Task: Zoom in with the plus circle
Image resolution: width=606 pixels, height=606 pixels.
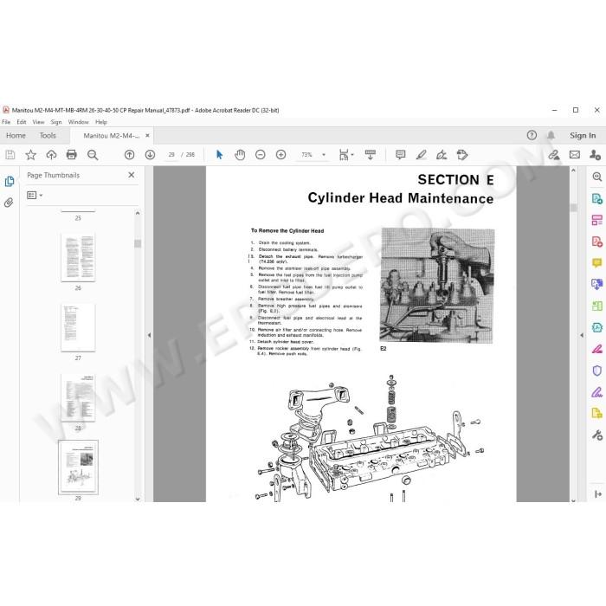Action: point(281,155)
